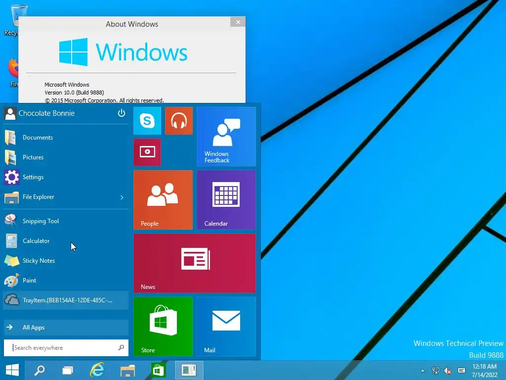Launch Calculator from Start list
Viewport: 506px width, 380px height.
pyautogui.click(x=66, y=241)
